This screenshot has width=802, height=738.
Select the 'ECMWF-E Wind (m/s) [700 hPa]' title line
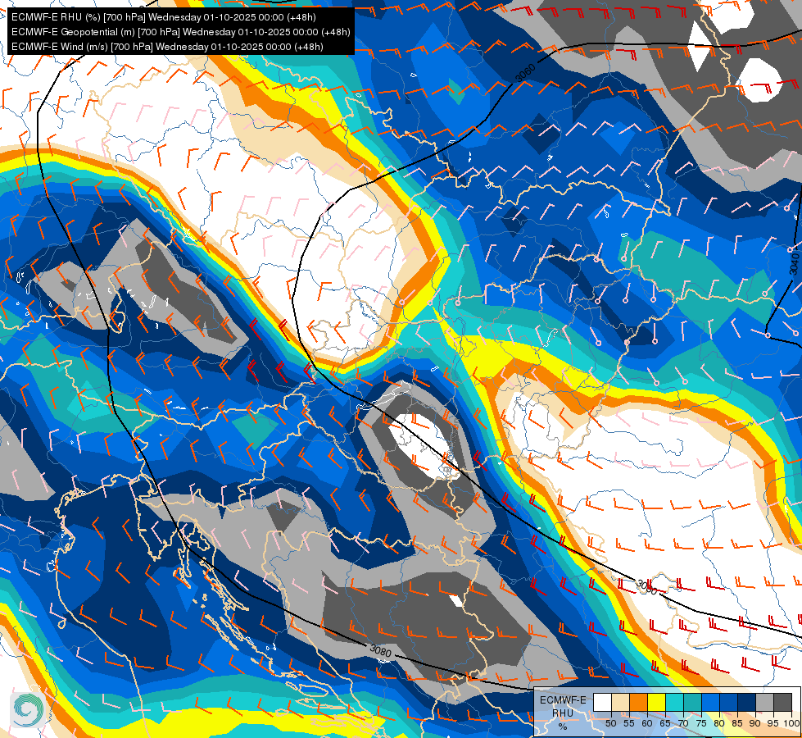(x=167, y=47)
